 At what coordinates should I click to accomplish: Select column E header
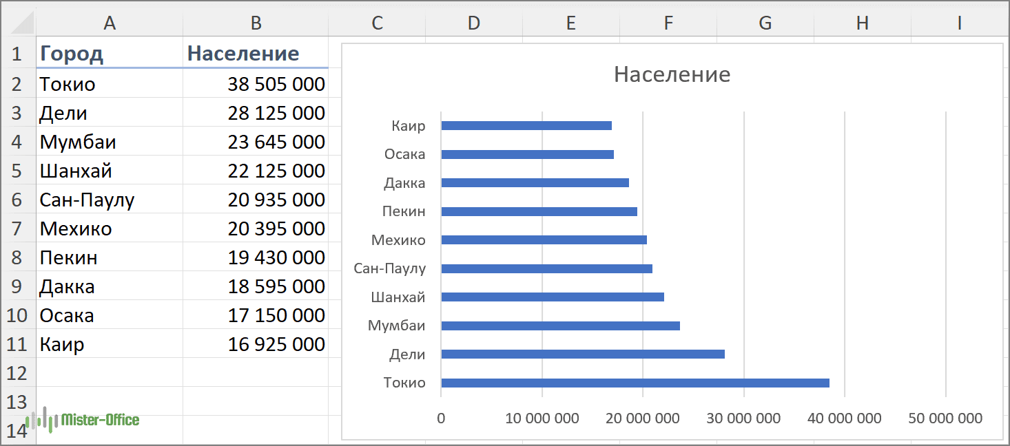pos(570,23)
